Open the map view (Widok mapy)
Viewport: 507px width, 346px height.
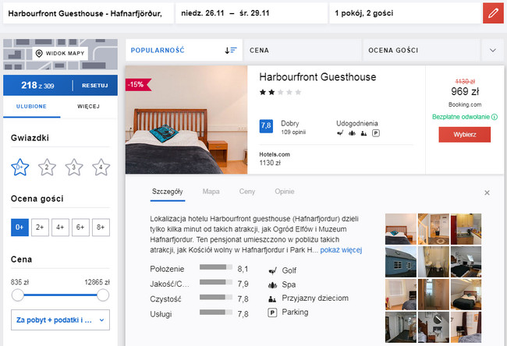click(x=58, y=54)
